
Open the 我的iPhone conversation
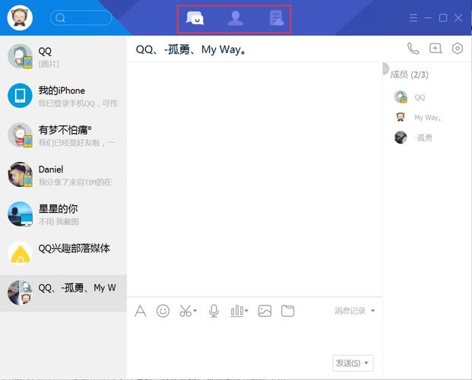point(63,96)
